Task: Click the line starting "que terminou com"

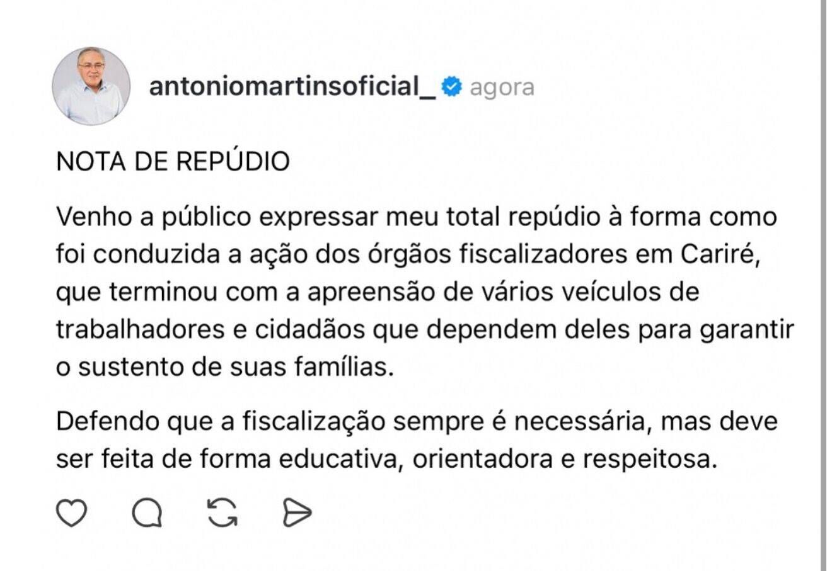Action: coord(378,292)
